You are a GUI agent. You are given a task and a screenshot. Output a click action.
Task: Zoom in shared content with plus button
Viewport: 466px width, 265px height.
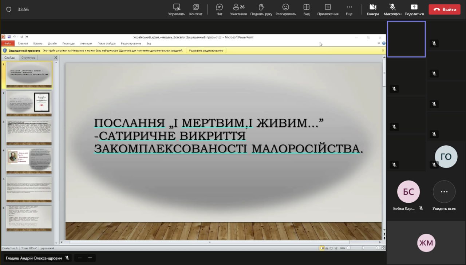click(x=90, y=258)
